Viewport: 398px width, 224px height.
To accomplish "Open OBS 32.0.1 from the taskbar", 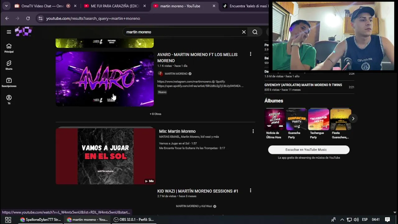I will click(134, 220).
